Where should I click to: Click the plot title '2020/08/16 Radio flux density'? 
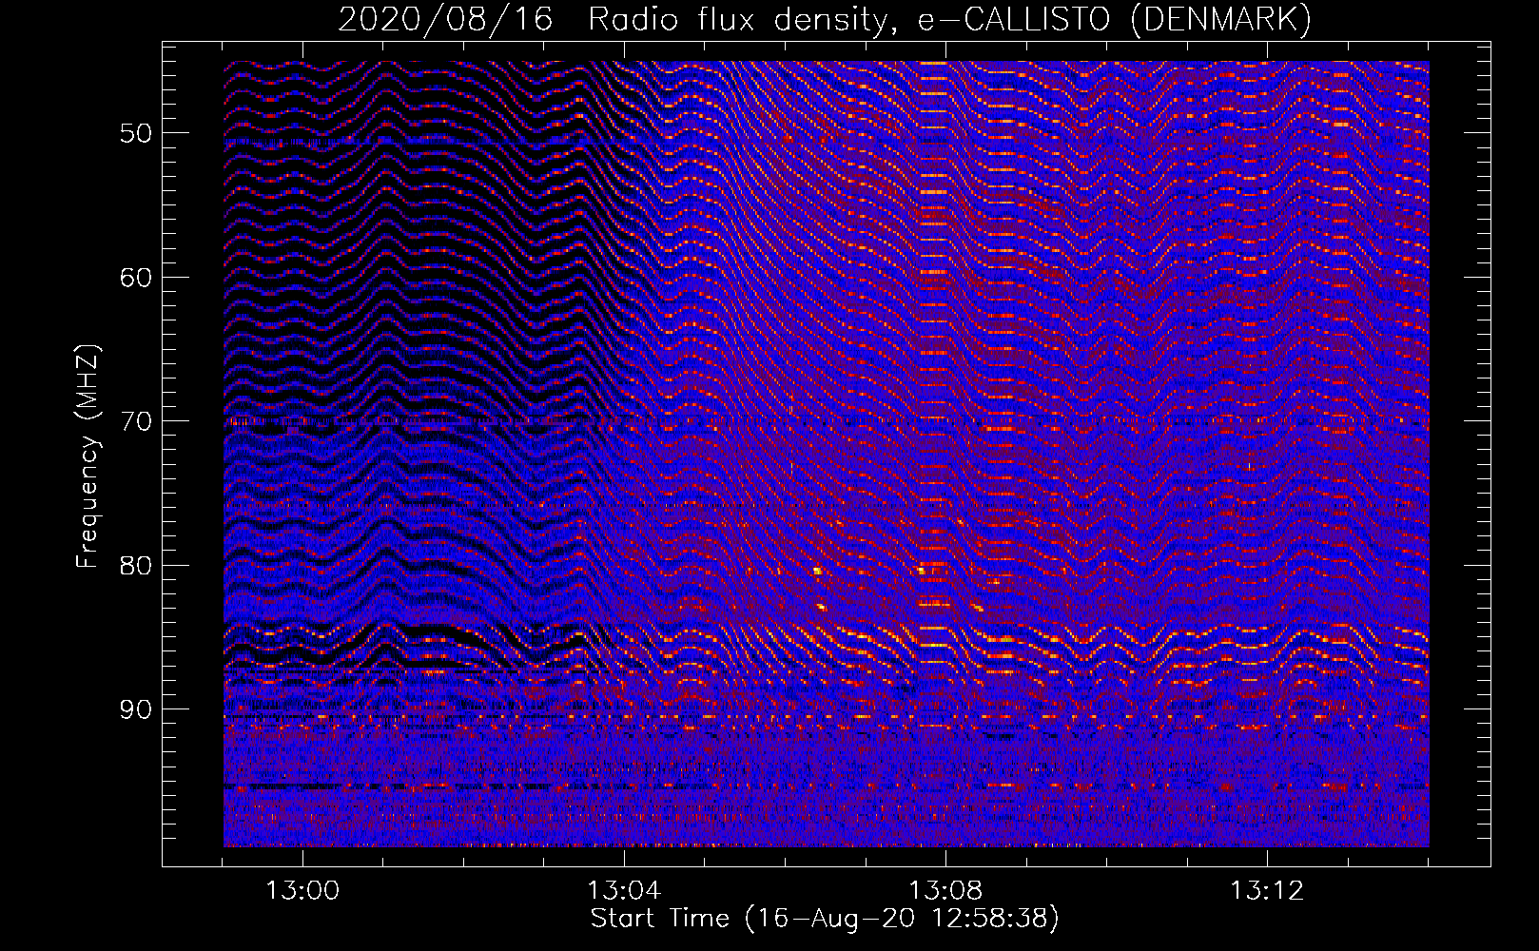[x=616, y=20]
